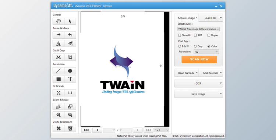Rotate image left (counterclockwise)
Viewport: 276px width, 140px height.
point(70,35)
